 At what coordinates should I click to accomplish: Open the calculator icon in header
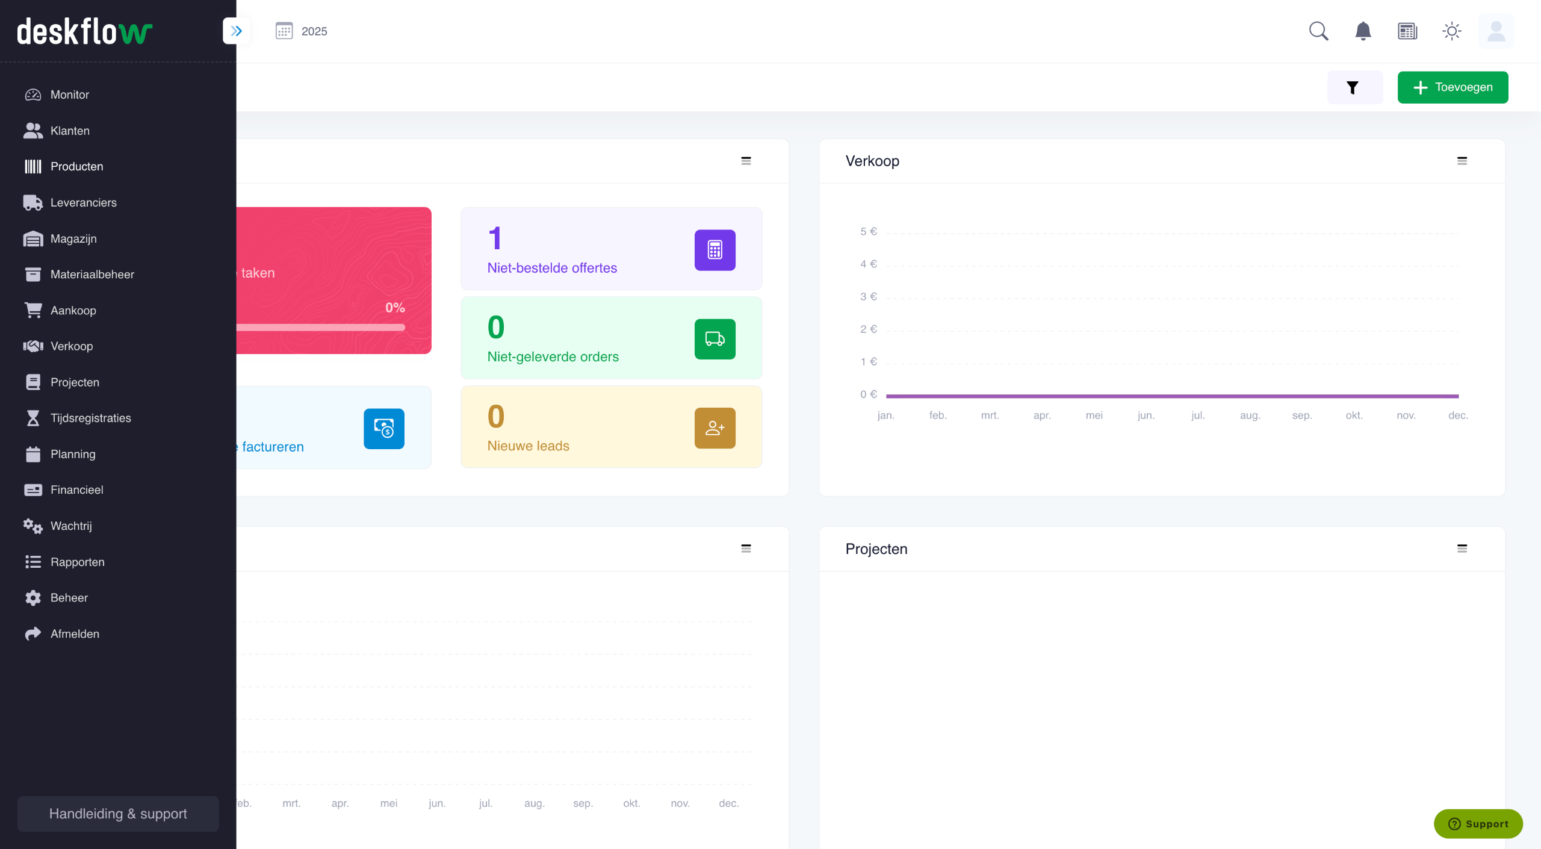(1407, 31)
